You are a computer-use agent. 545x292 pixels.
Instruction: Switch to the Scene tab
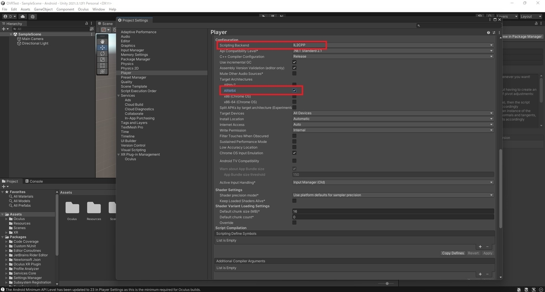point(105,24)
